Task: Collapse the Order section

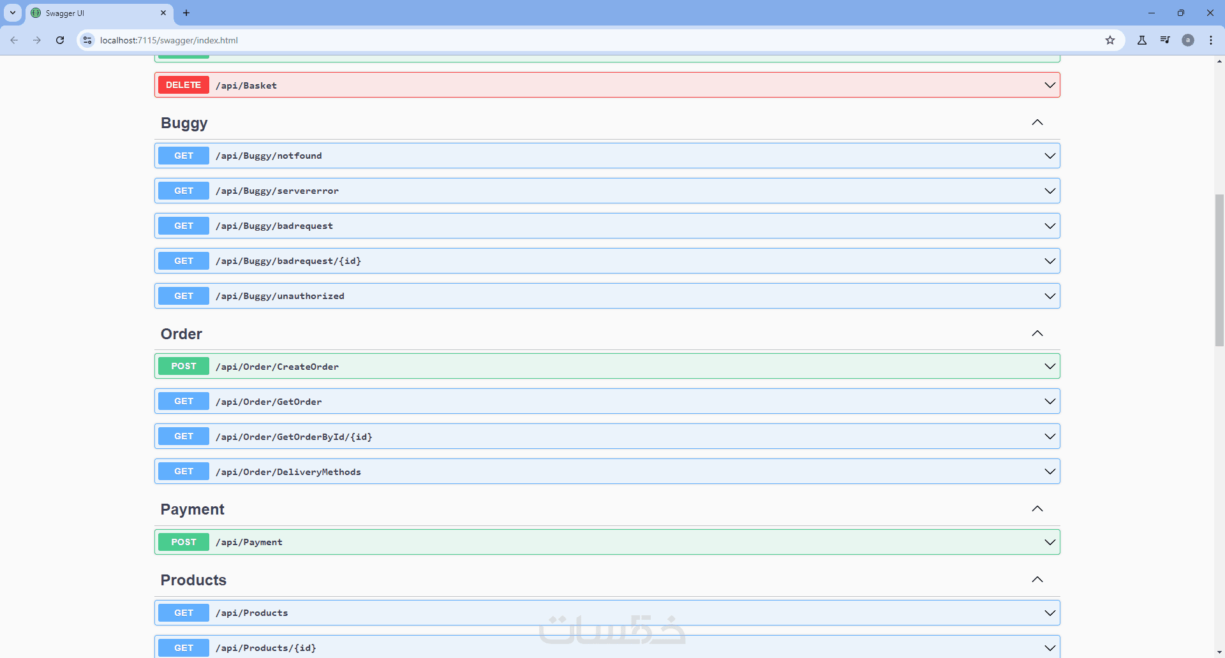Action: tap(1037, 333)
